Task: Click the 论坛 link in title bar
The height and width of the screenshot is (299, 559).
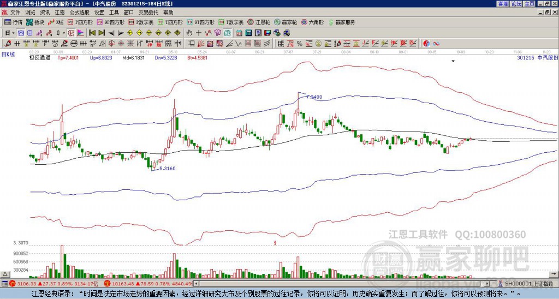Action: click(516, 4)
